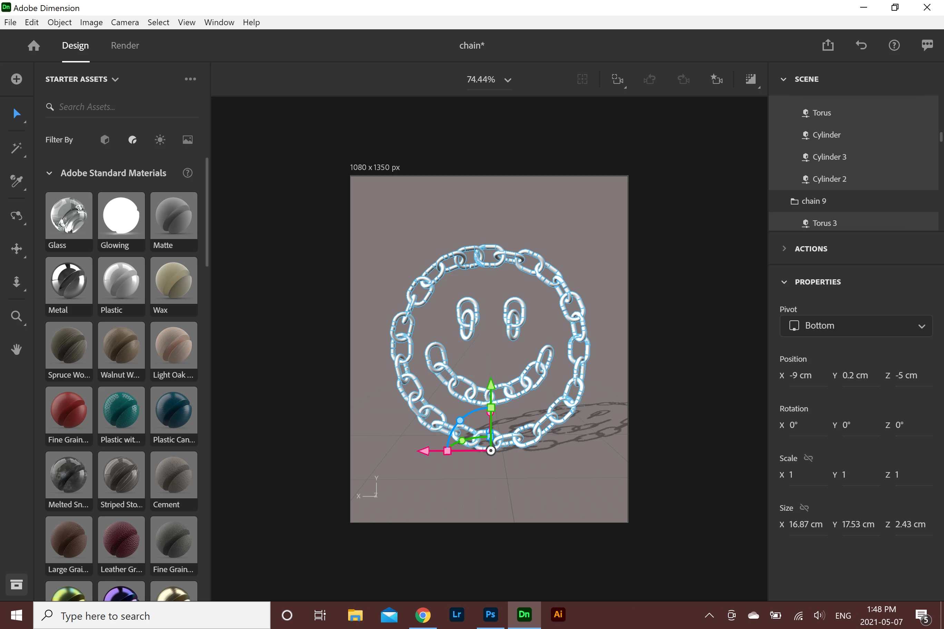This screenshot has height=629, width=944.
Task: Toggle the Scale constrain proportions link
Action: (x=808, y=458)
